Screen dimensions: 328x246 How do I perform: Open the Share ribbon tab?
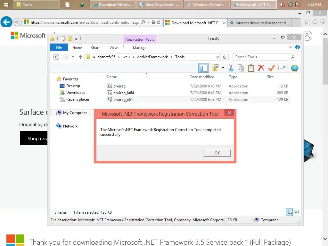pos(95,48)
